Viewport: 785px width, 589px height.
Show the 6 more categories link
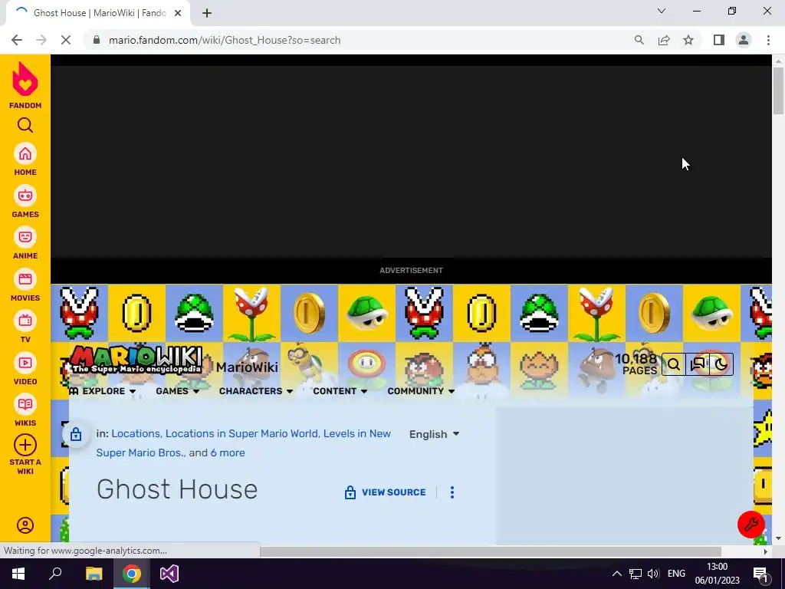pyautogui.click(x=228, y=452)
